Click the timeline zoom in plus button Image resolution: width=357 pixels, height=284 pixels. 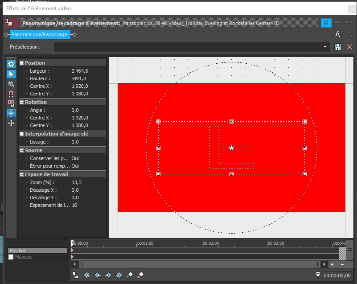332,264
